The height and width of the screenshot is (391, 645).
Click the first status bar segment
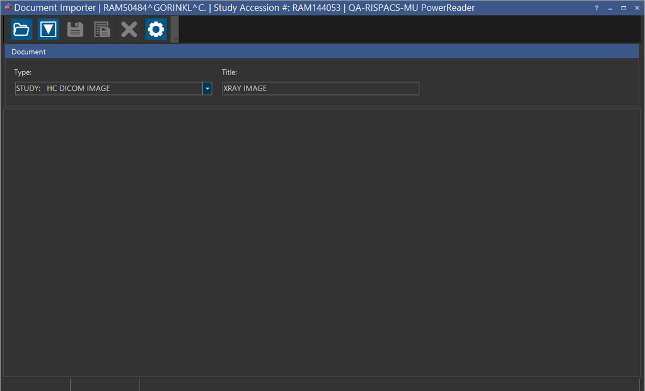35,384
